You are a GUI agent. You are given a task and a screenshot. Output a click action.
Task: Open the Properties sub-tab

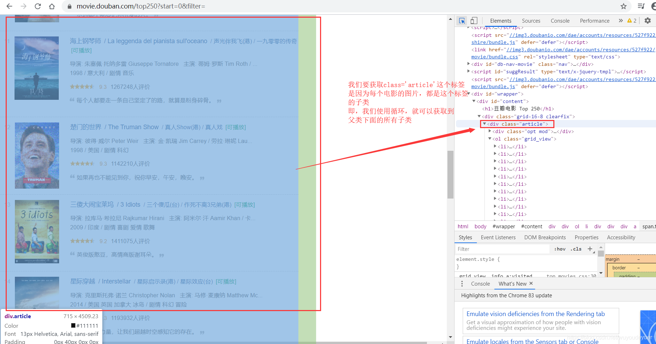[x=587, y=237]
